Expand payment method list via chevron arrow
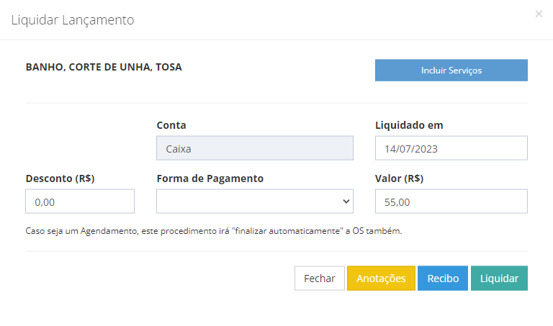Screen dimensions: 553x326 pos(346,202)
